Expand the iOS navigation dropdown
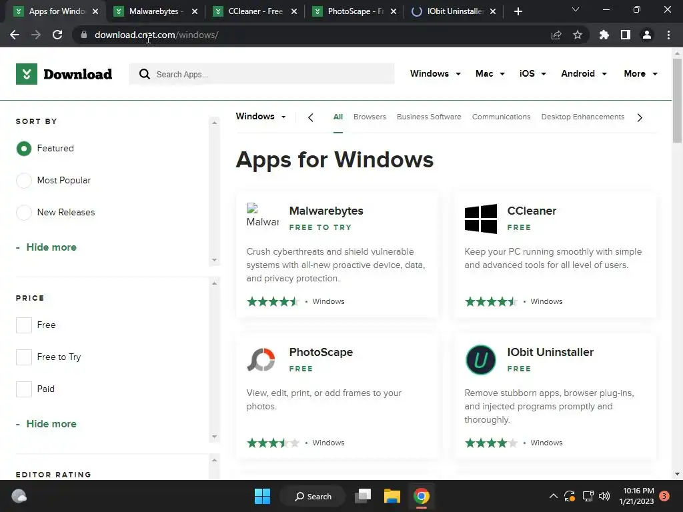 [533, 73]
